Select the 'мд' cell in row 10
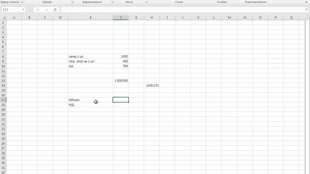The width and height of the screenshot is (310, 174). pos(91,66)
